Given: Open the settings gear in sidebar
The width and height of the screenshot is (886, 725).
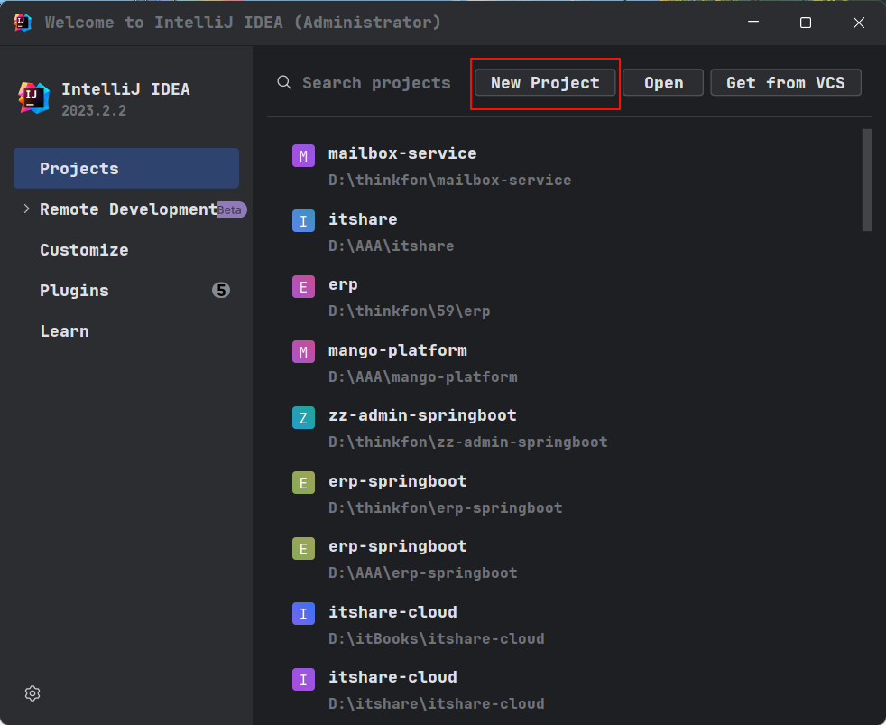Looking at the screenshot, I should tap(32, 693).
